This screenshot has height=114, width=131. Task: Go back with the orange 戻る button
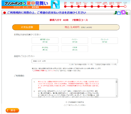pyautogui.click(x=12, y=110)
